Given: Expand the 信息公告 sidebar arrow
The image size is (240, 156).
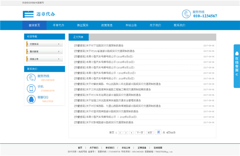Looking at the screenshot, I should tap(59, 59).
